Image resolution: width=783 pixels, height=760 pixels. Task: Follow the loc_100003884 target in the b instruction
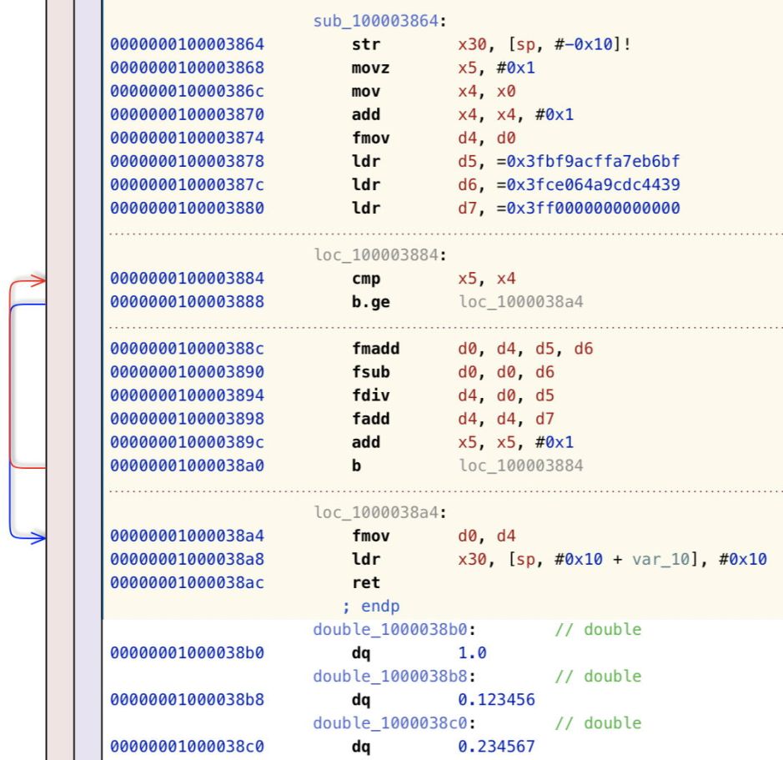[x=520, y=465]
